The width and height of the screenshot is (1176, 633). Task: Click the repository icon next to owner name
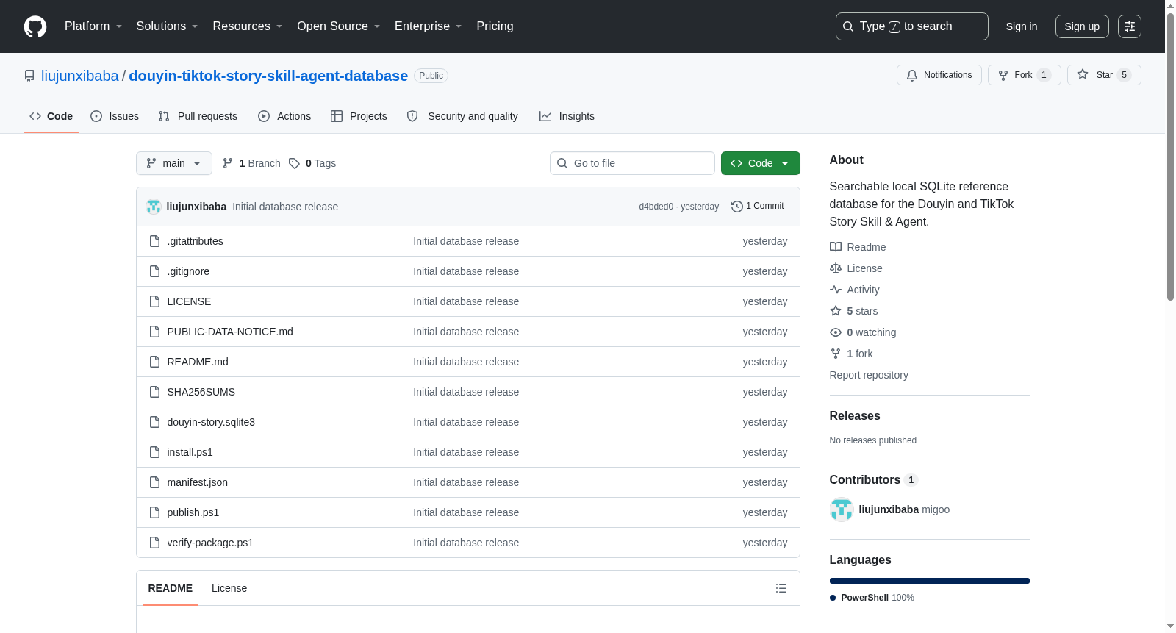[x=29, y=76]
